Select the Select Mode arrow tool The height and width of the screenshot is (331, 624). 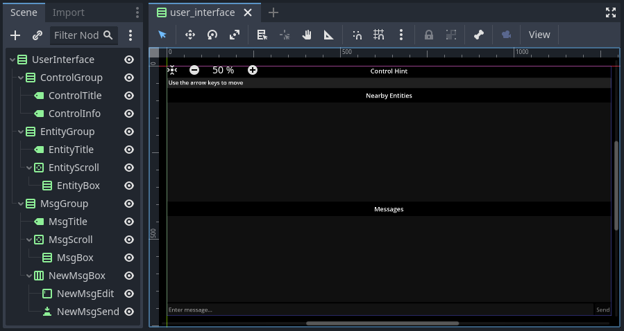pyautogui.click(x=162, y=35)
